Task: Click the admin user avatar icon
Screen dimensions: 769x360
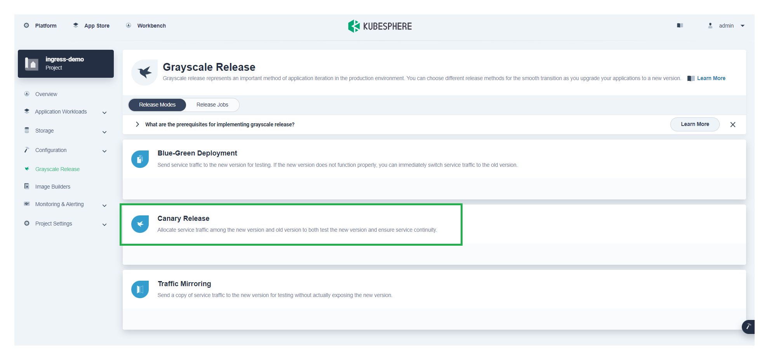Action: [710, 25]
